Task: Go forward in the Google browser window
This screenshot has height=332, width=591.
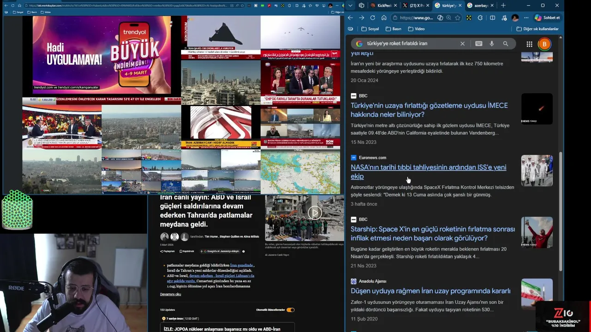Action: click(362, 18)
